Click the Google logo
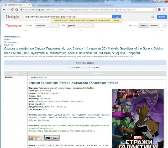 pos(13,17)
